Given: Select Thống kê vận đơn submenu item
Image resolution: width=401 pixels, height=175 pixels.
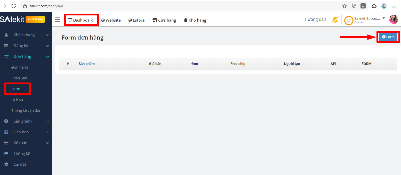Looking at the screenshot, I should pyautogui.click(x=26, y=110).
